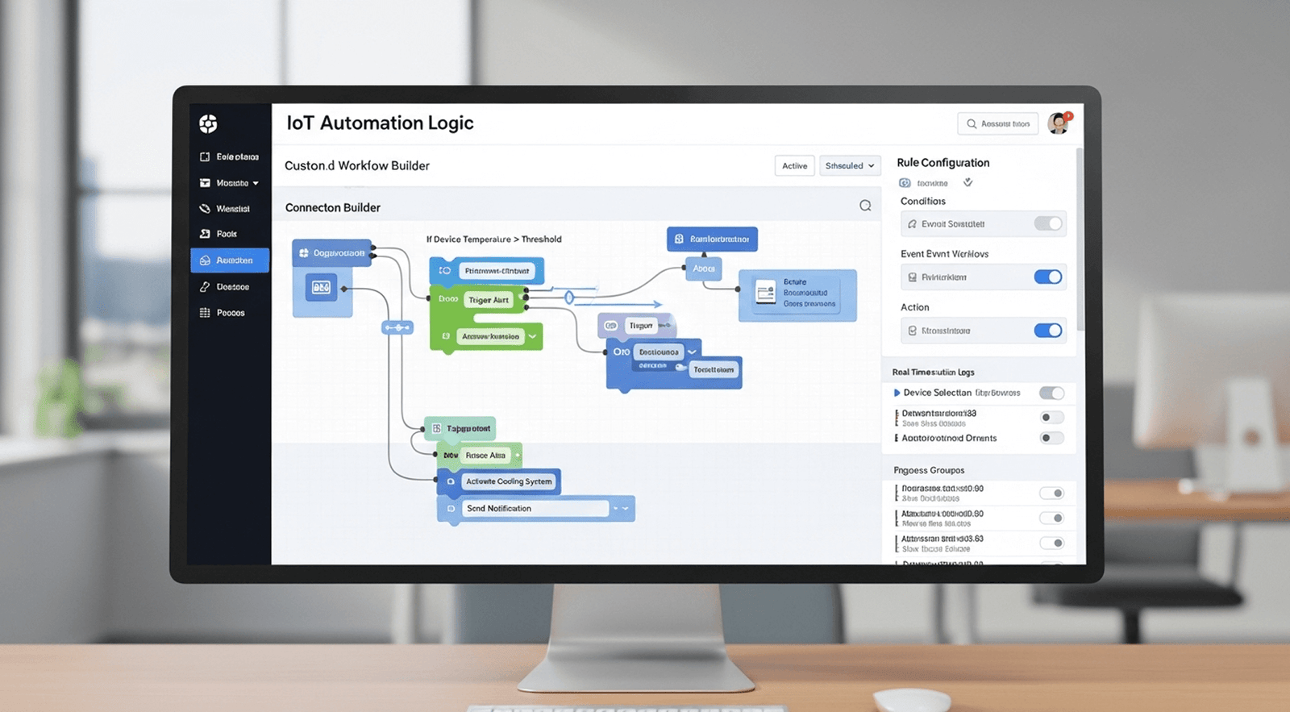The image size is (1290, 712).
Task: Open the third sidebar menu item
Action: point(230,209)
